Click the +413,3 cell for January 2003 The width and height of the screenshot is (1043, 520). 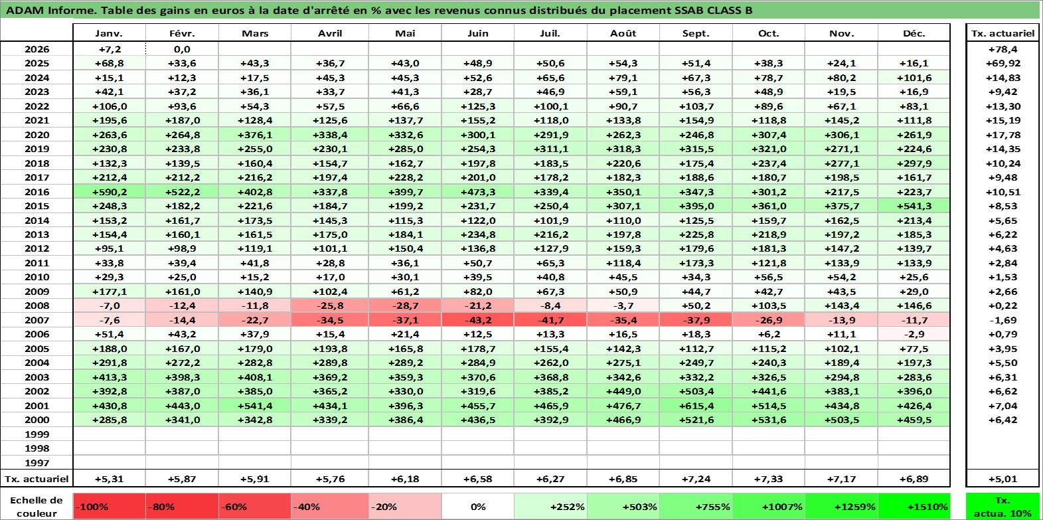110,377
